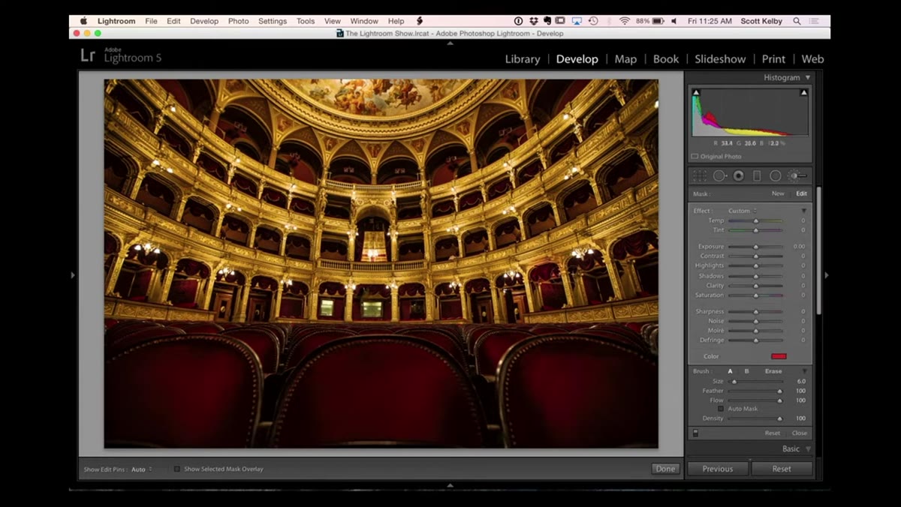Open Time Machine menu icon
The width and height of the screenshot is (901, 507).
point(593,21)
